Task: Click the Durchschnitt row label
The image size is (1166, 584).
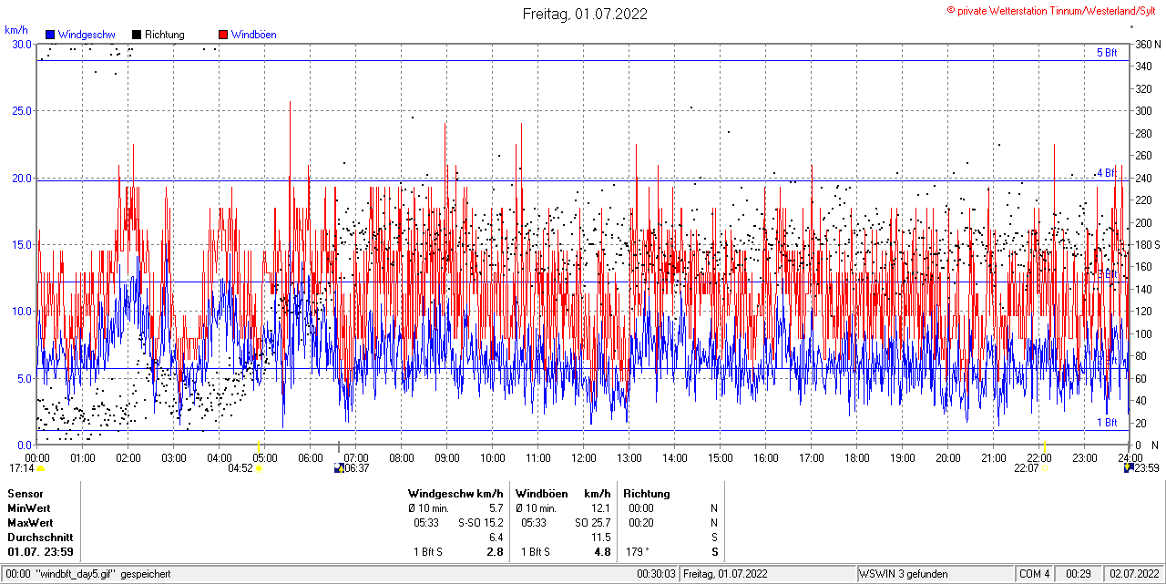Action: pos(40,538)
